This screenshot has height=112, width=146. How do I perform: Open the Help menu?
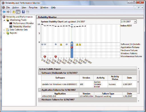click(x=53, y=7)
